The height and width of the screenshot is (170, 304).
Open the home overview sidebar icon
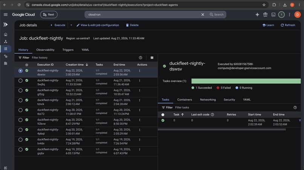(x=6, y=34)
